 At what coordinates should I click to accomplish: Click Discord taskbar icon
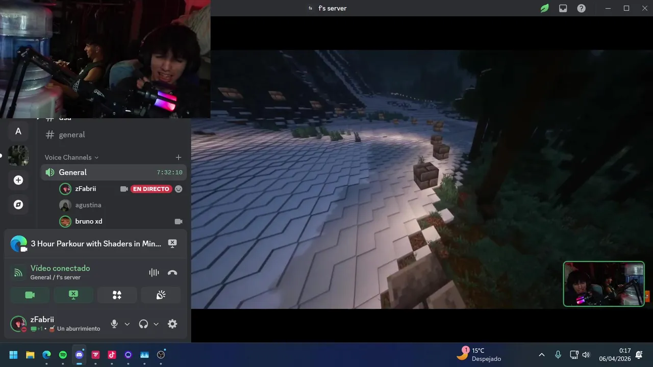pyautogui.click(x=79, y=355)
